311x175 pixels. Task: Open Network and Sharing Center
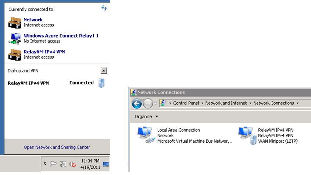[x=57, y=147]
